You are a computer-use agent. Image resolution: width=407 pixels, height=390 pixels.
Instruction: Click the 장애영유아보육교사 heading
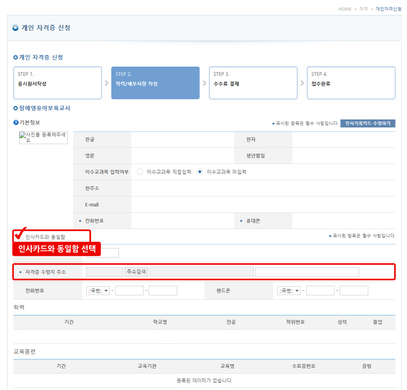pos(45,108)
